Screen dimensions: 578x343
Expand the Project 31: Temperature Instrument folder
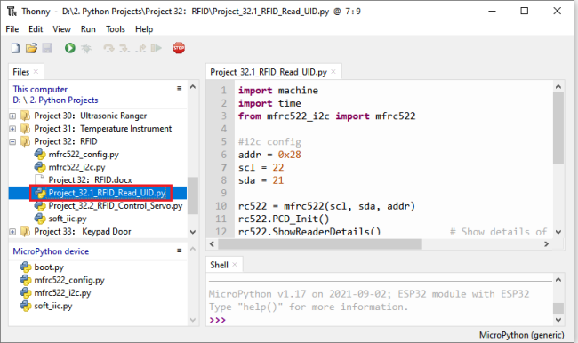tap(12, 129)
